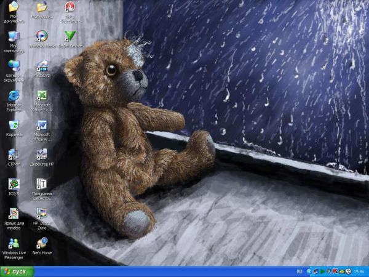Screen dimensions: 369x277
Task: Launch Internet Explorer from desktop
Action: tap(14, 95)
